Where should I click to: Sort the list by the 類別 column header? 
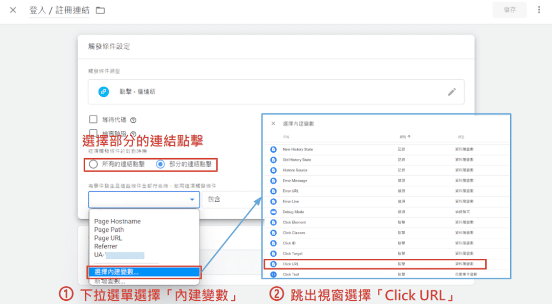pos(404,137)
